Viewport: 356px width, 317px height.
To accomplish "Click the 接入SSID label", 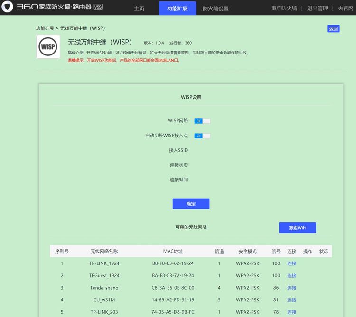I will coord(178,151).
